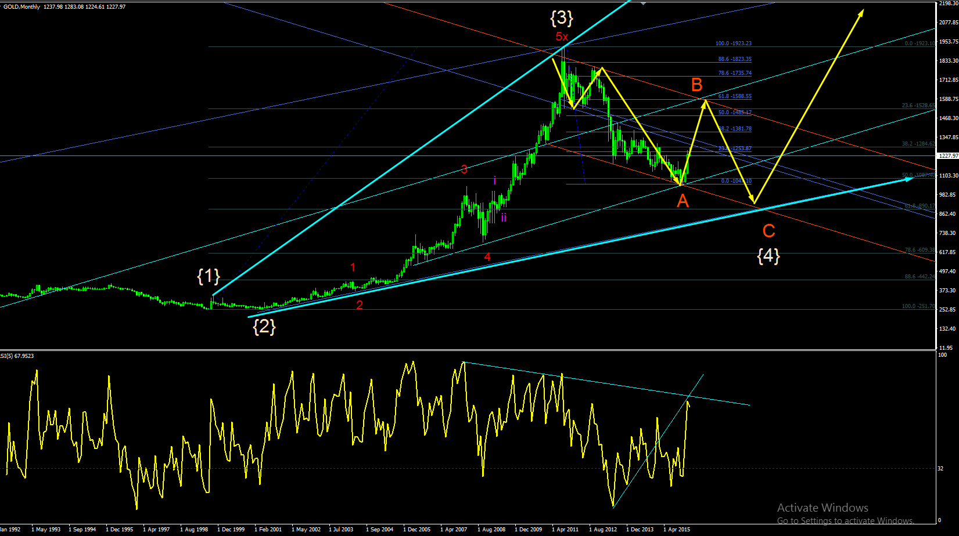Click the 1 Apr 2015 date on the time axis
Image resolution: width=959 pixels, height=536 pixels.
click(677, 529)
